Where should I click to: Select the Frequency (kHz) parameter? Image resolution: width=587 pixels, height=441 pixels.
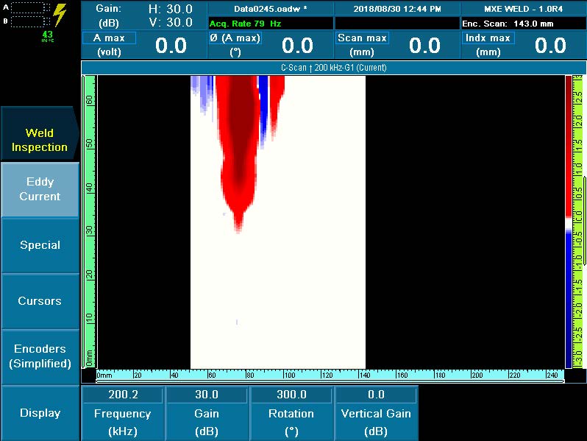(x=123, y=413)
